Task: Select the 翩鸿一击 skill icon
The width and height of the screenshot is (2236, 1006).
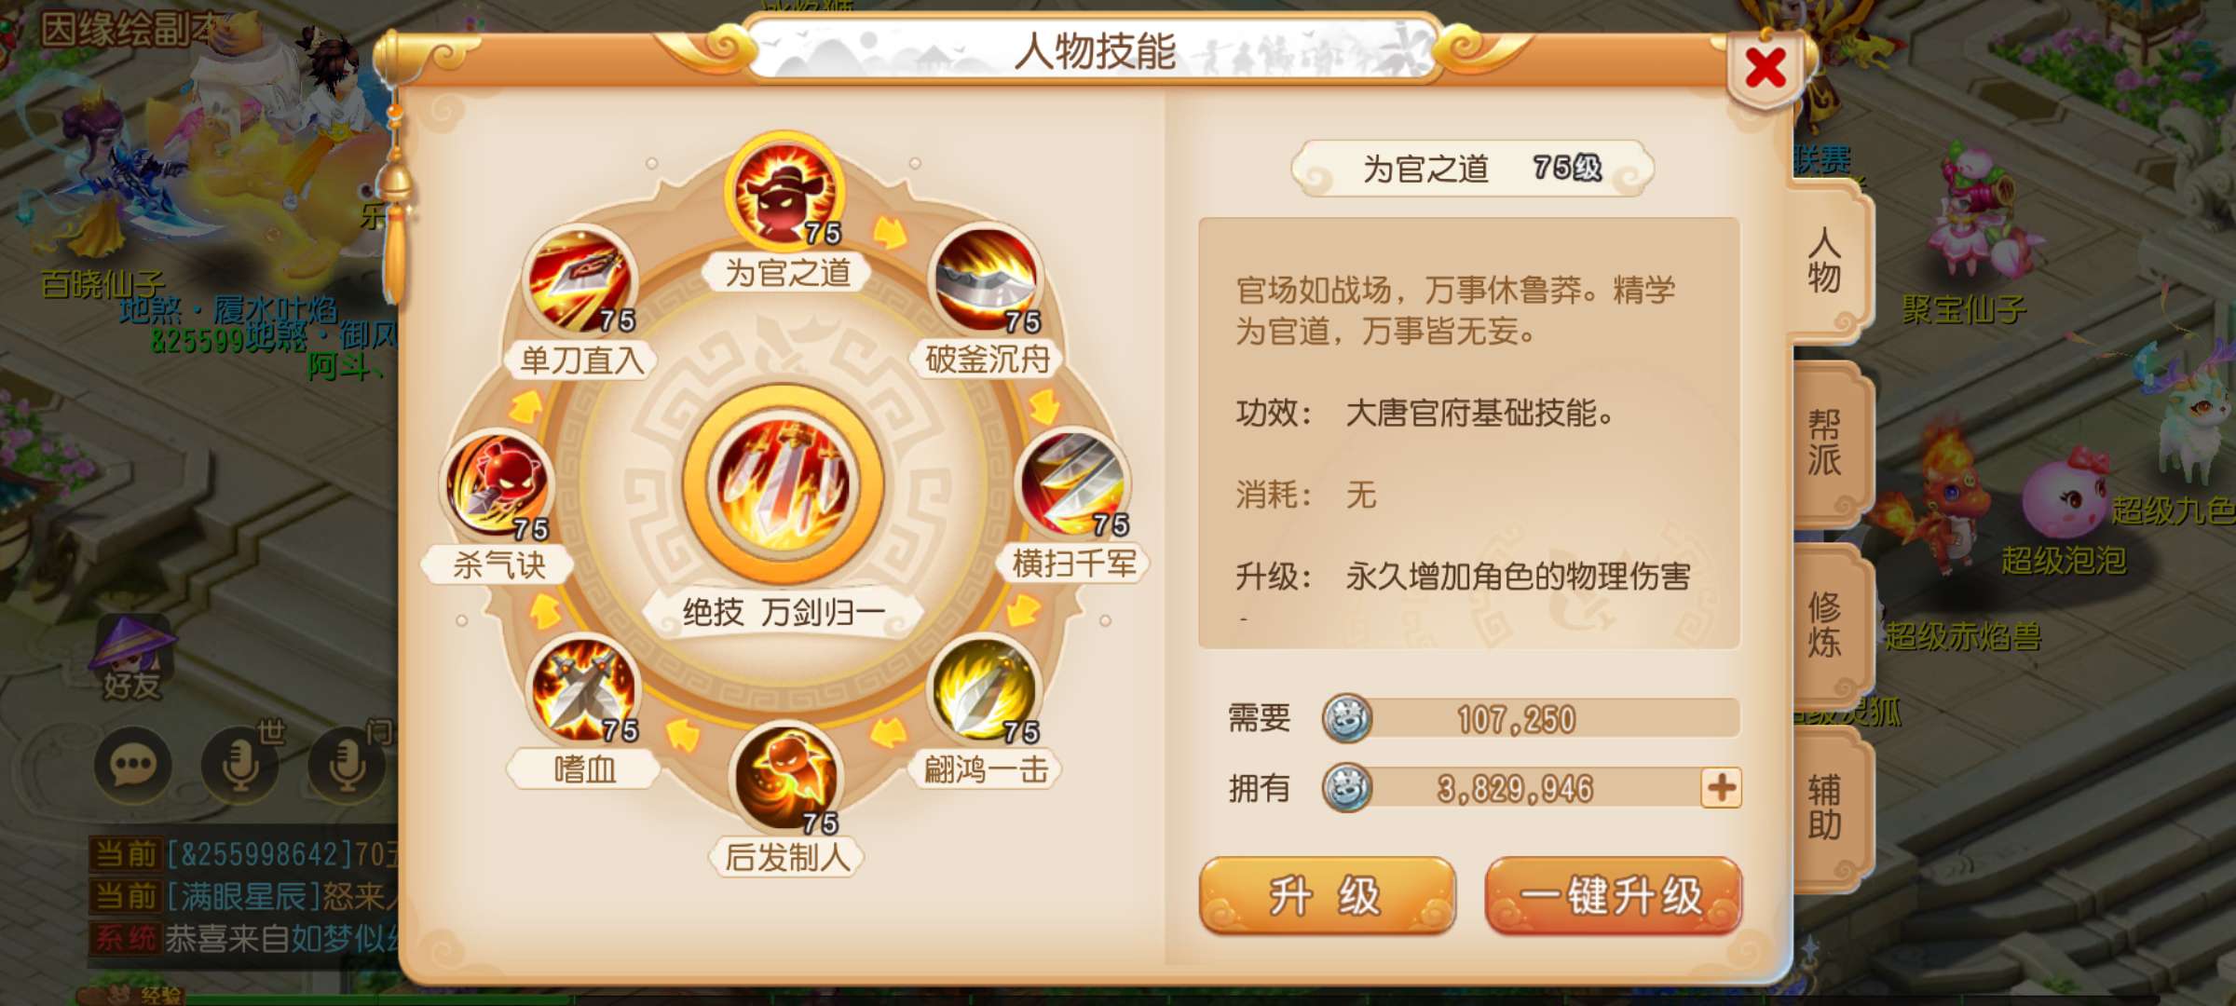Action: 985,690
